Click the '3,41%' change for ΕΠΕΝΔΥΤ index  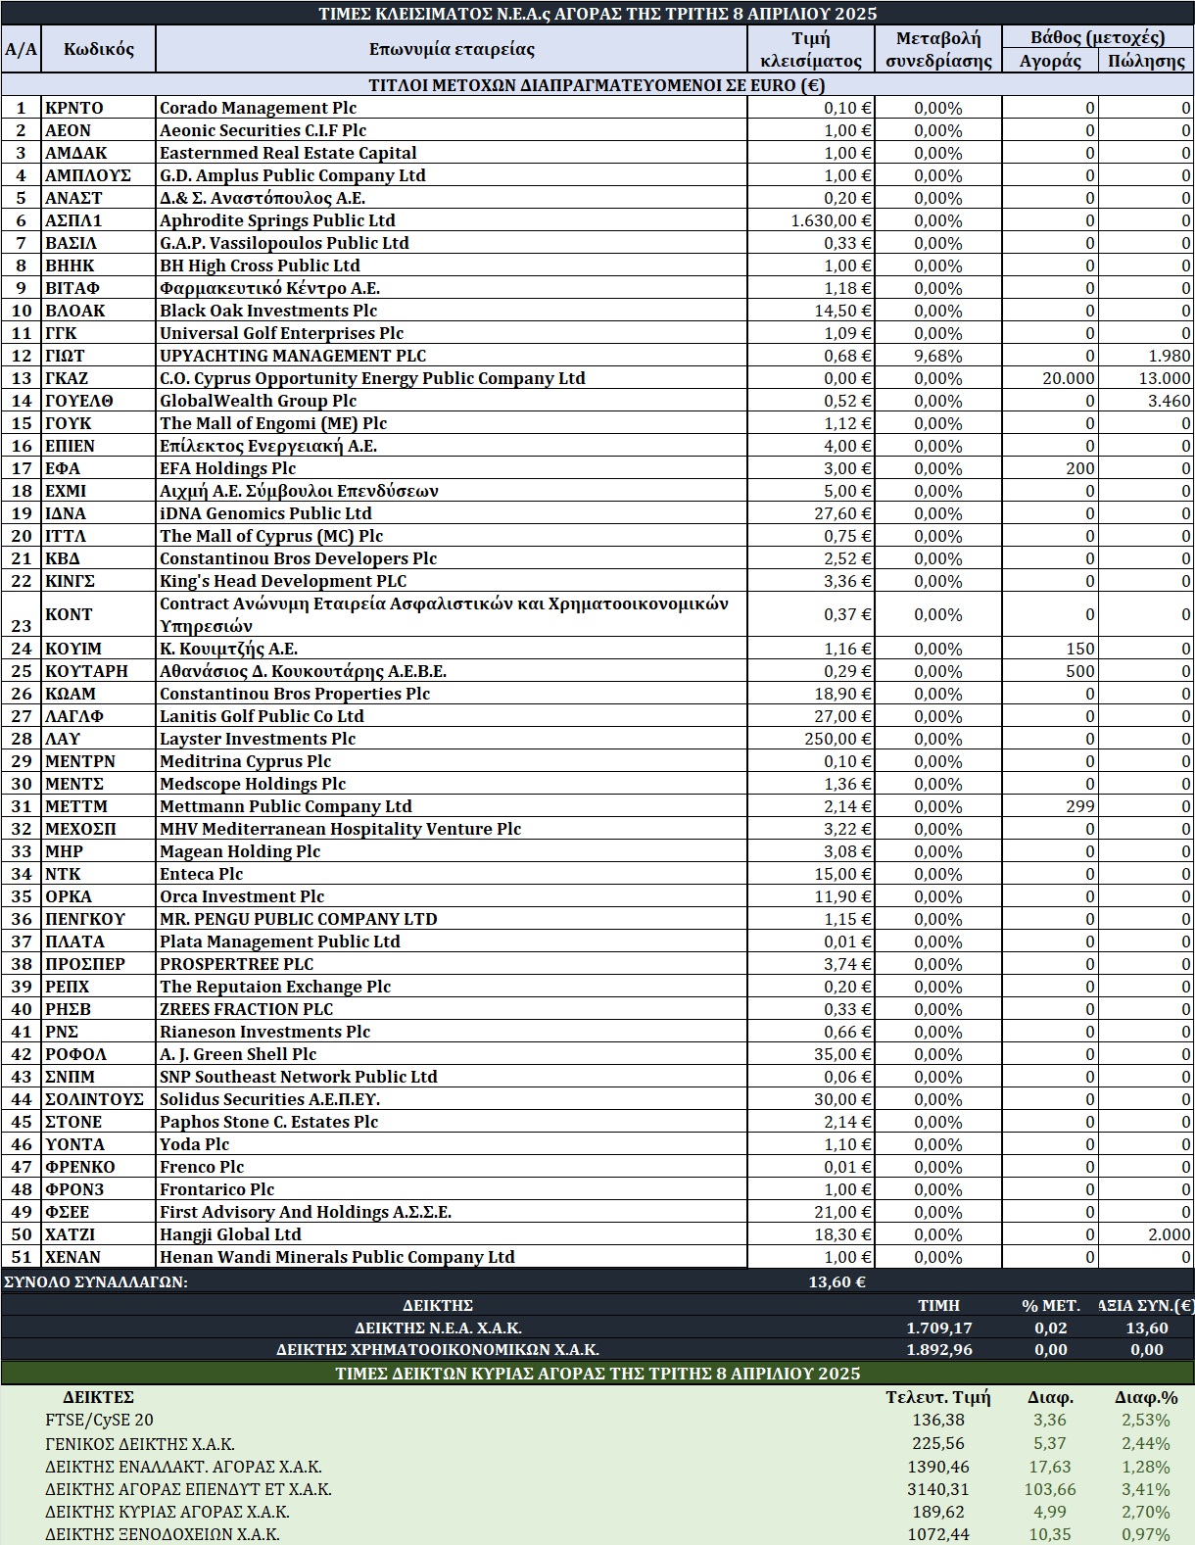(1146, 1489)
